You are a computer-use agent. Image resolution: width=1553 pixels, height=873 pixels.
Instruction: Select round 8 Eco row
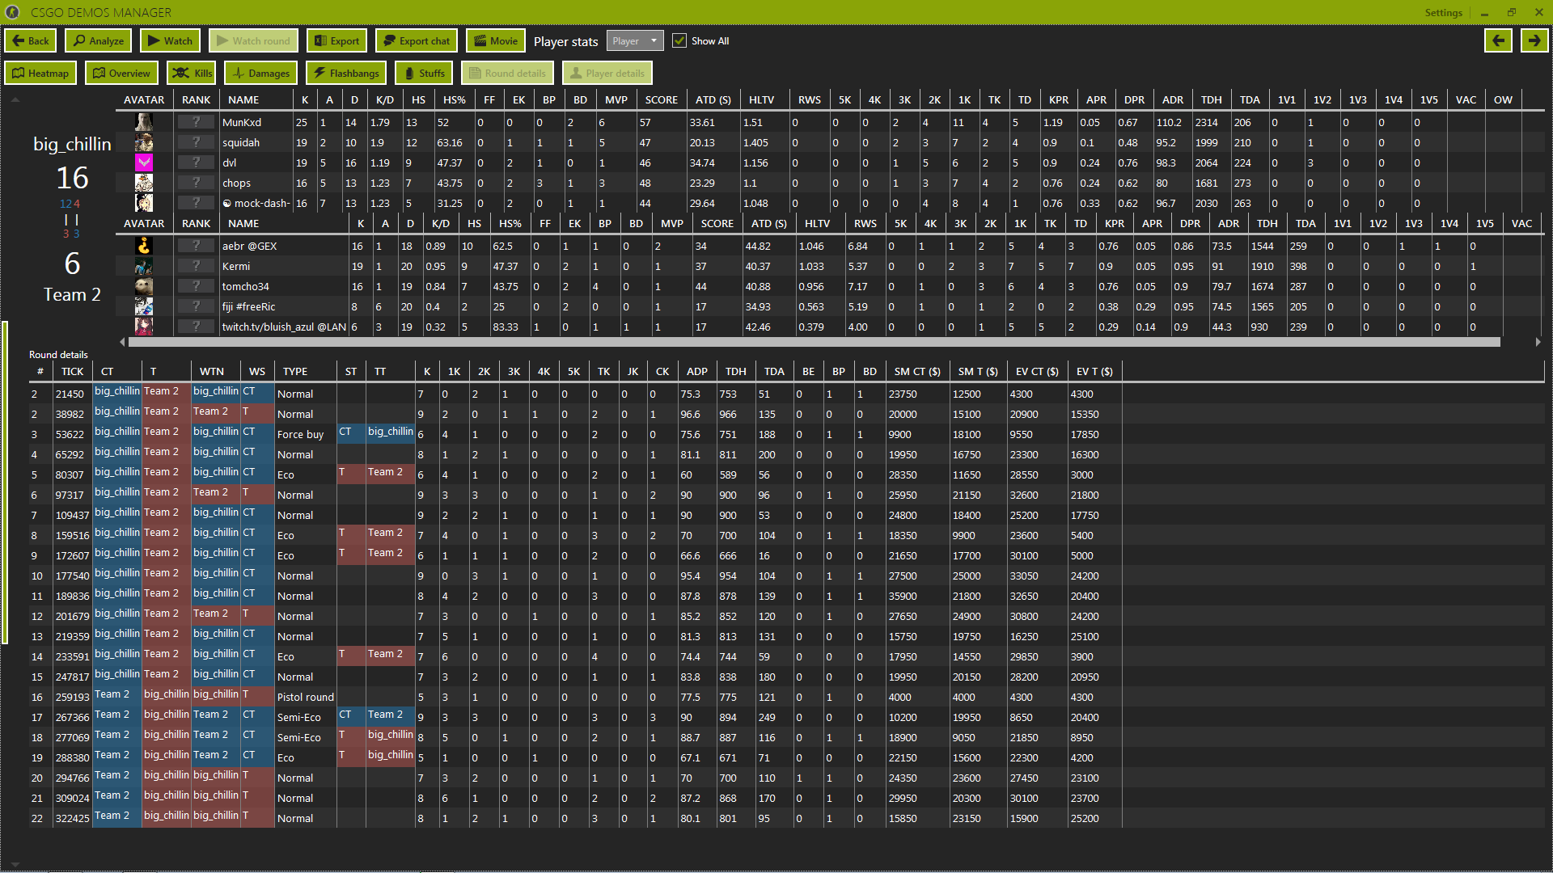pyautogui.click(x=574, y=535)
